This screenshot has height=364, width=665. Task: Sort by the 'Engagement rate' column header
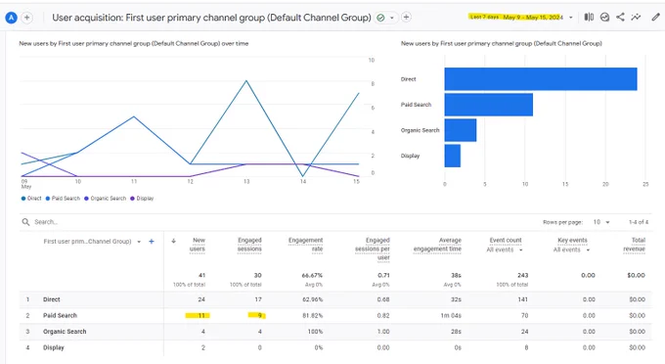click(x=306, y=245)
